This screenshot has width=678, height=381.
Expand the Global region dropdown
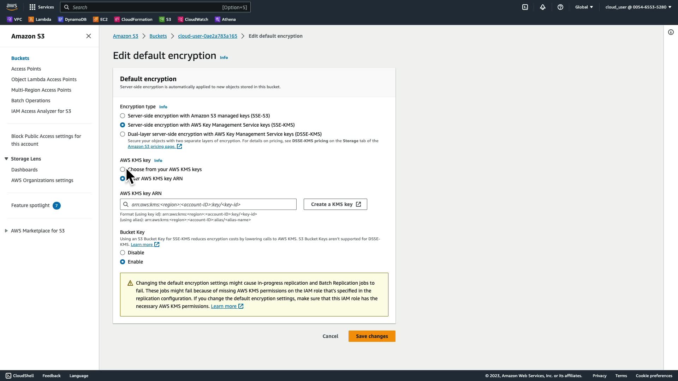(x=584, y=7)
